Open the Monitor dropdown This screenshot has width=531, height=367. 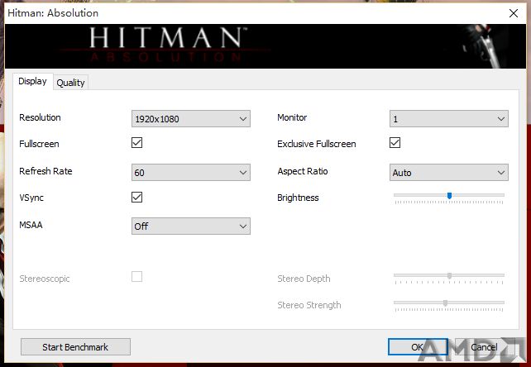click(449, 119)
